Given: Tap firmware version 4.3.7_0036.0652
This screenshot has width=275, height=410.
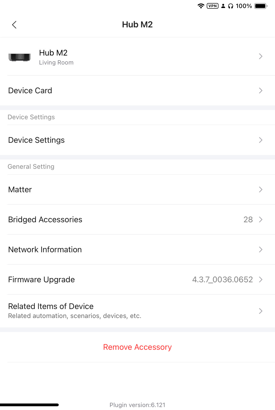Looking at the screenshot, I should (x=222, y=279).
